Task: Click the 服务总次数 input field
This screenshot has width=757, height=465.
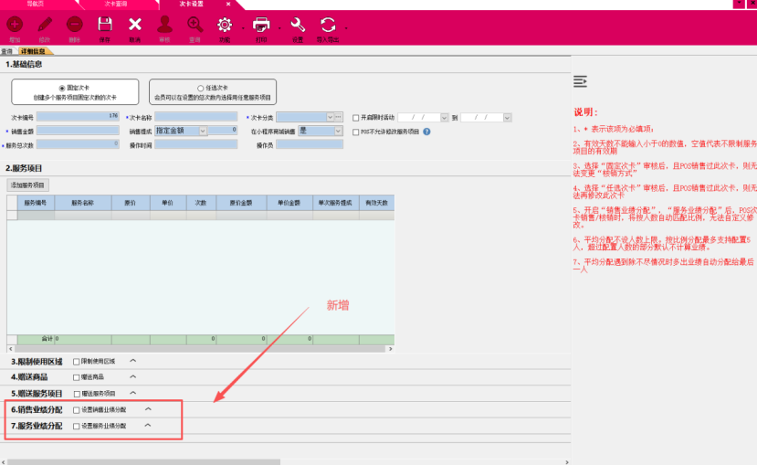Action: (78, 144)
